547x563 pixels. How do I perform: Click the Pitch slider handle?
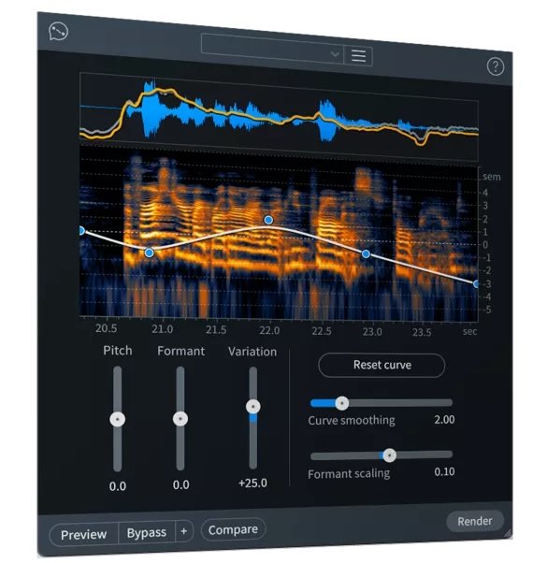118,419
